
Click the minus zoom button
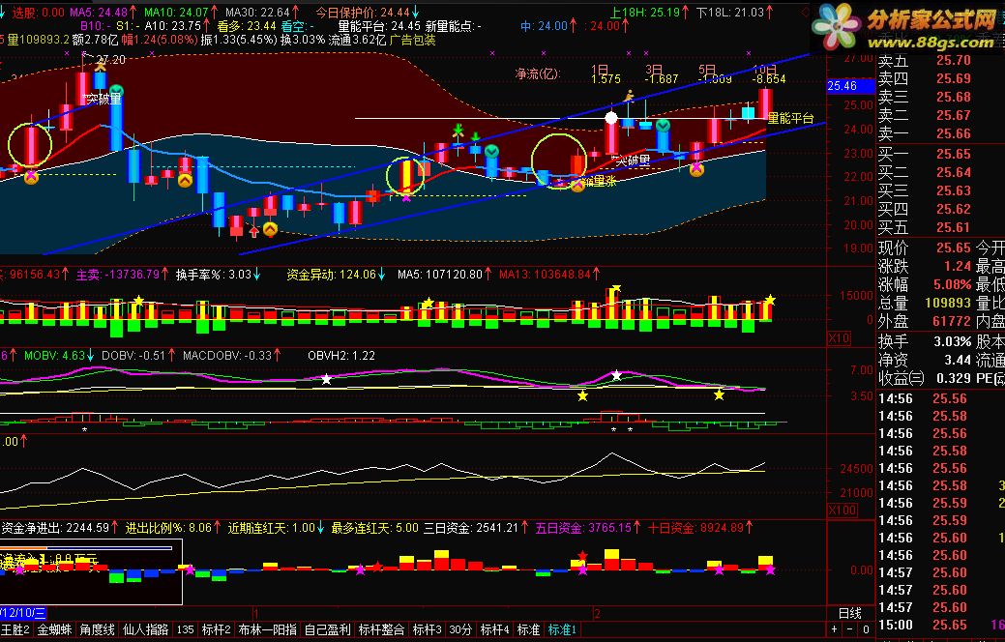pyautogui.click(x=850, y=629)
